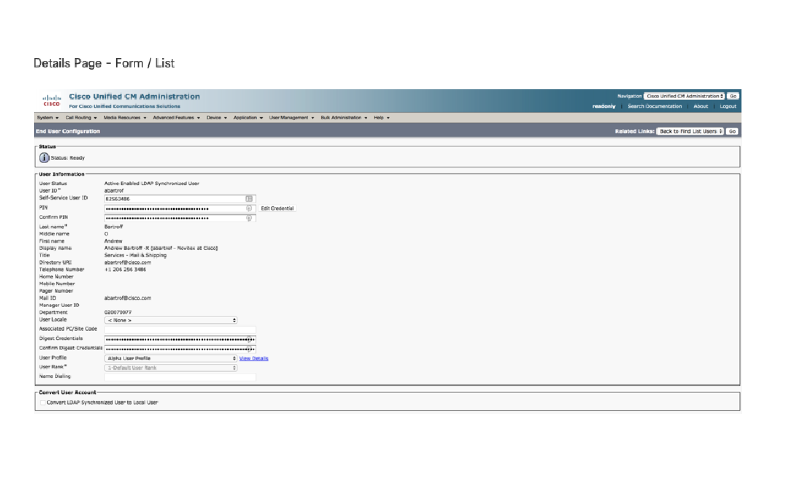793x495 pixels.
Task: Click the Edit Credential button
Action: pos(277,208)
